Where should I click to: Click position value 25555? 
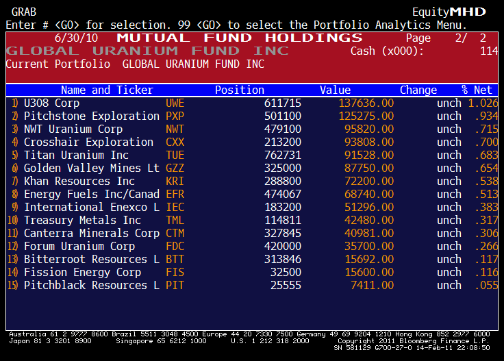(286, 286)
